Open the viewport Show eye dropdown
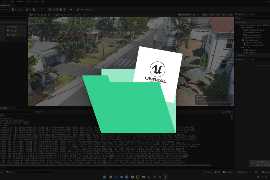 213,15
